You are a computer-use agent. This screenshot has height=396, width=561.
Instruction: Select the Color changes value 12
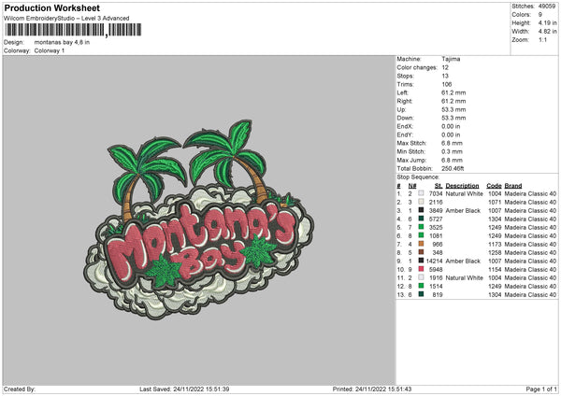click(x=445, y=67)
